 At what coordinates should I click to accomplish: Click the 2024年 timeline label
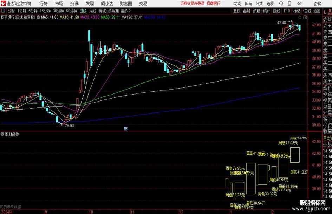pos(7,212)
